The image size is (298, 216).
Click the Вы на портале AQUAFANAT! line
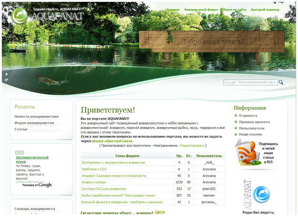pos(105,118)
